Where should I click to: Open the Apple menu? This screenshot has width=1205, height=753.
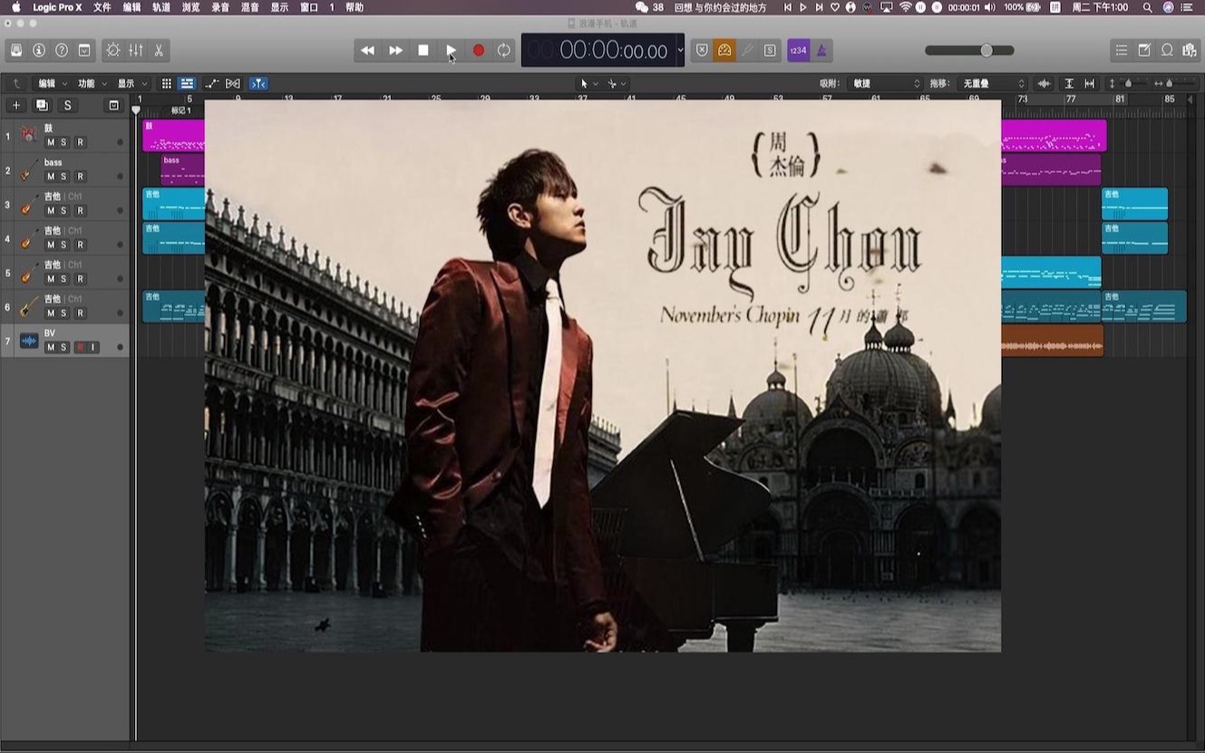click(15, 7)
